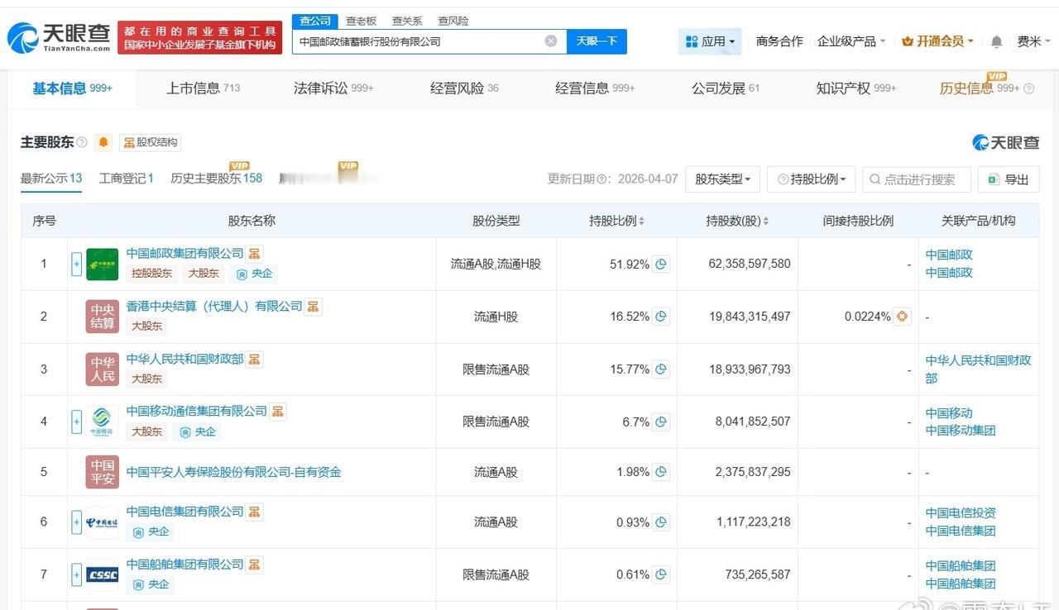Click the 点击进行搜索 shareholder search box
1059x610 pixels.
(916, 179)
